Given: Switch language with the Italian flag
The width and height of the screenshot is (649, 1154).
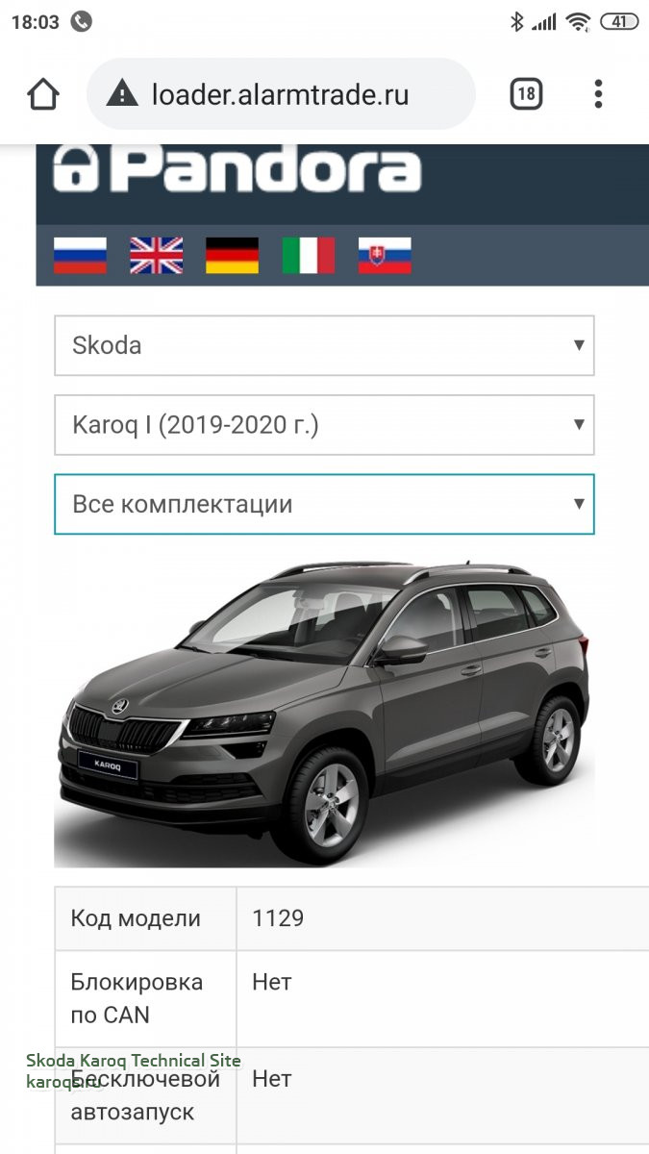Looking at the screenshot, I should 309,256.
